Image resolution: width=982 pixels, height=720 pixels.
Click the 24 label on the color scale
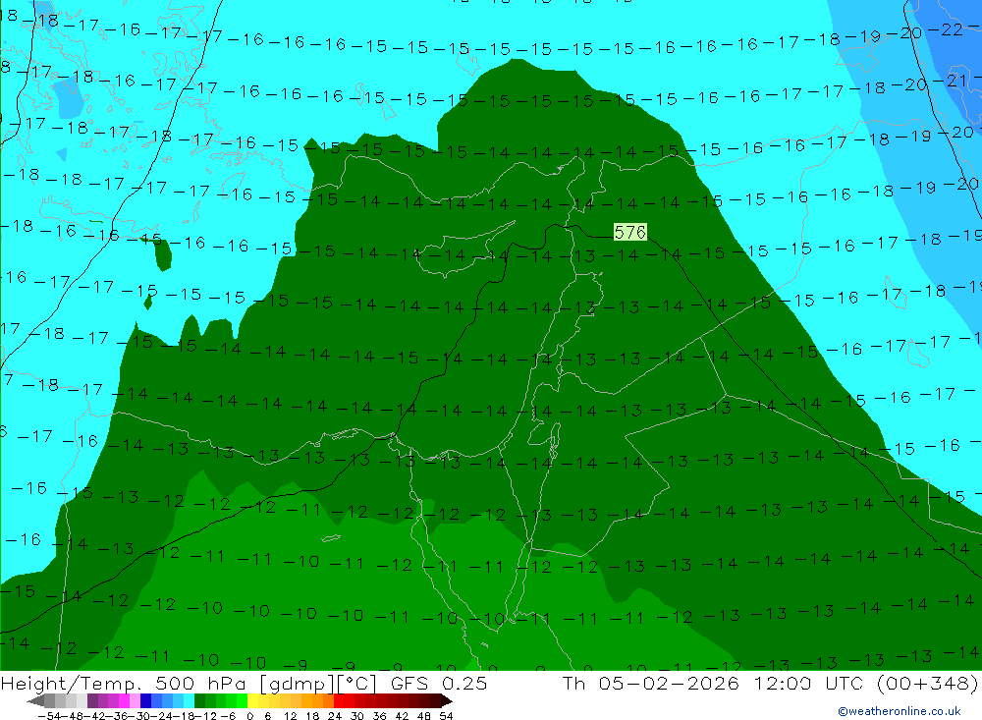point(335,716)
